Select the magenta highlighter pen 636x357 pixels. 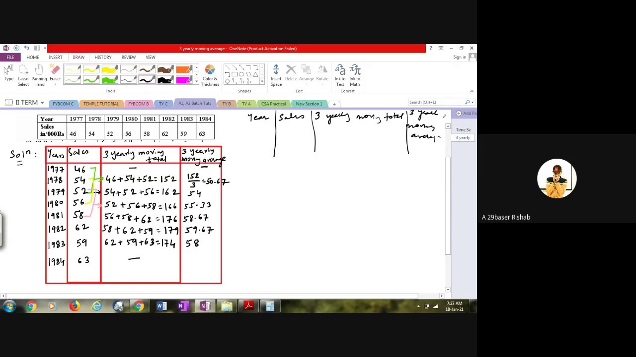click(183, 80)
